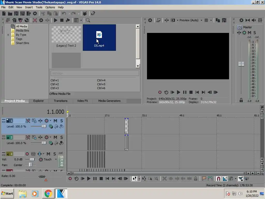Open Touch automation mode dropdown on track 3
265x199 pixels.
(56, 159)
